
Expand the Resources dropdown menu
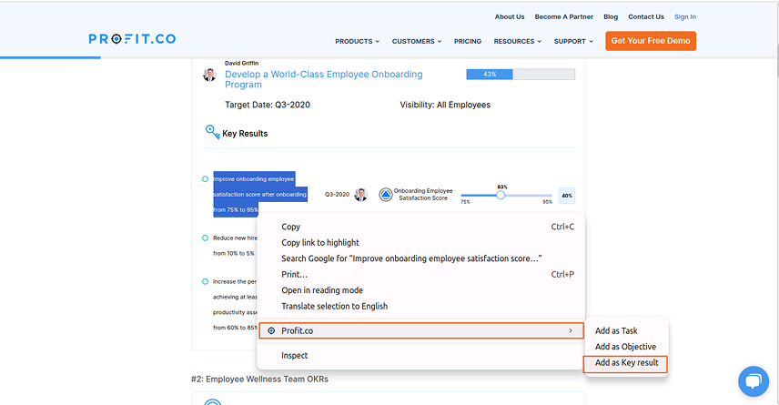click(518, 41)
